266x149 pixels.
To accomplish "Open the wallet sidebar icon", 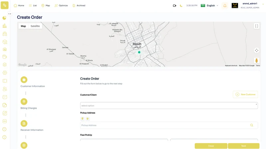I will click(x=5, y=57).
